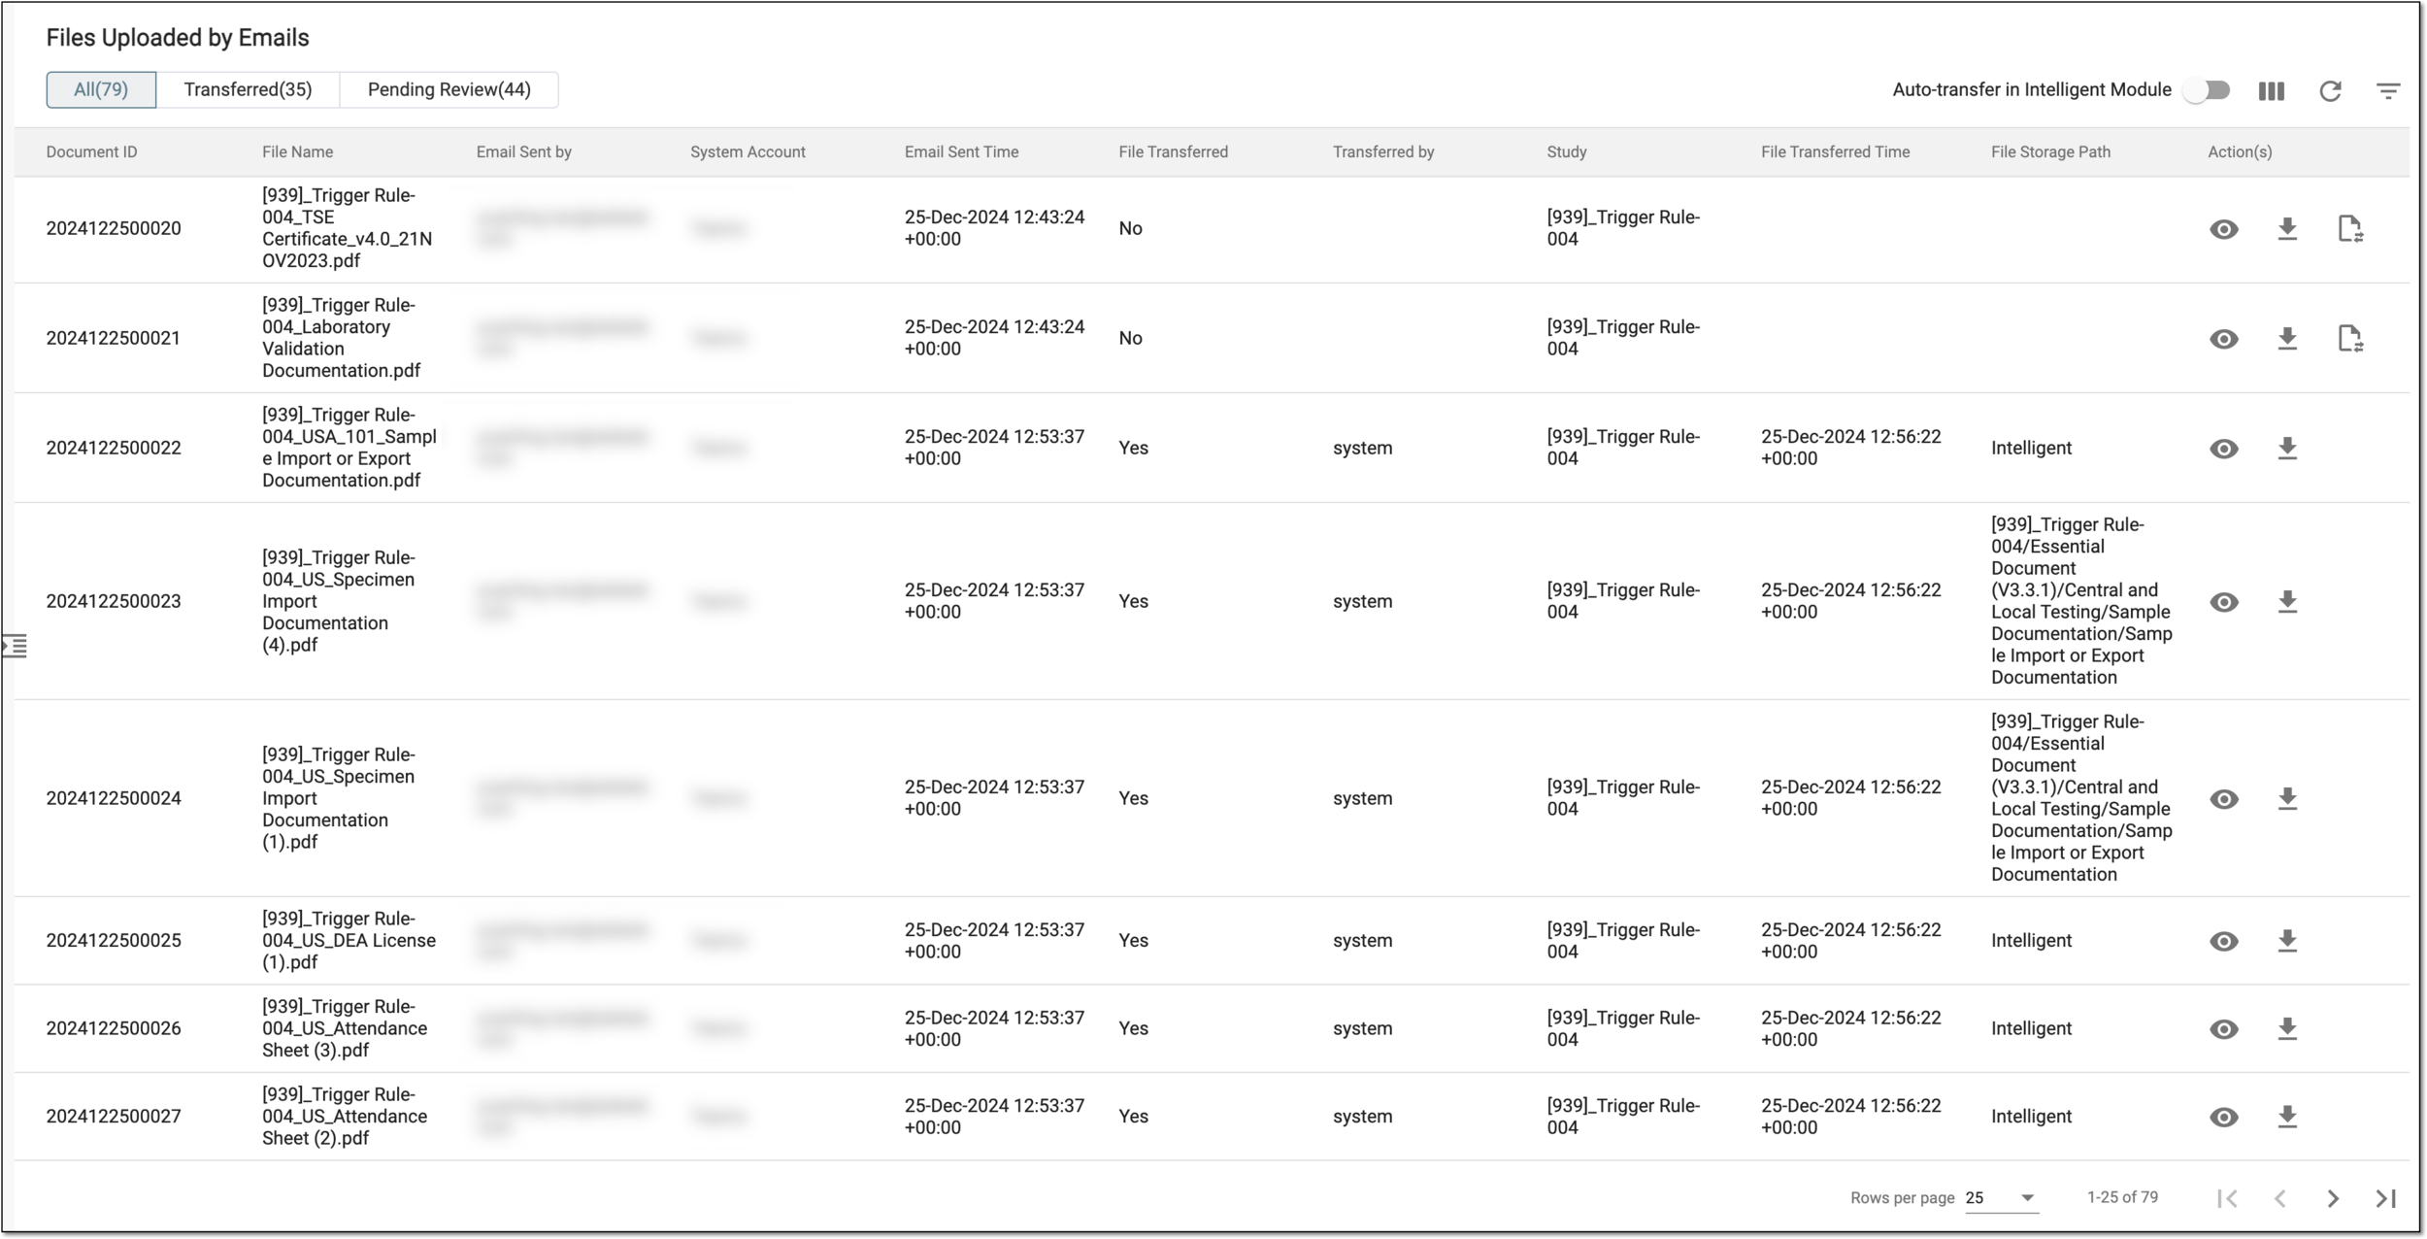Download file for document 2024122500020
The width and height of the screenshot is (2427, 1239).
(2287, 229)
